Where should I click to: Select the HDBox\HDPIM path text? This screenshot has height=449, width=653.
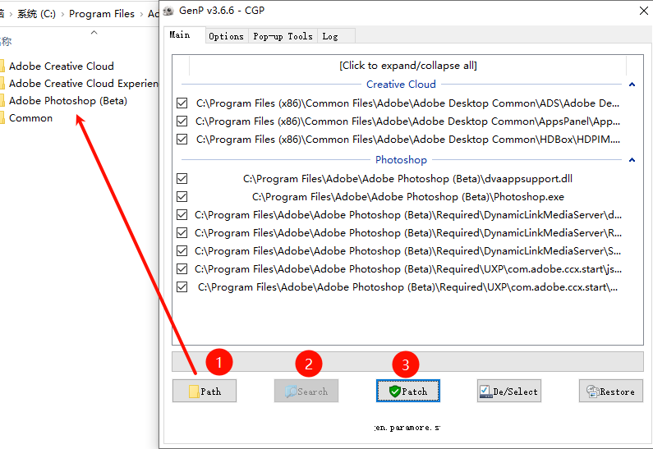tap(407, 140)
